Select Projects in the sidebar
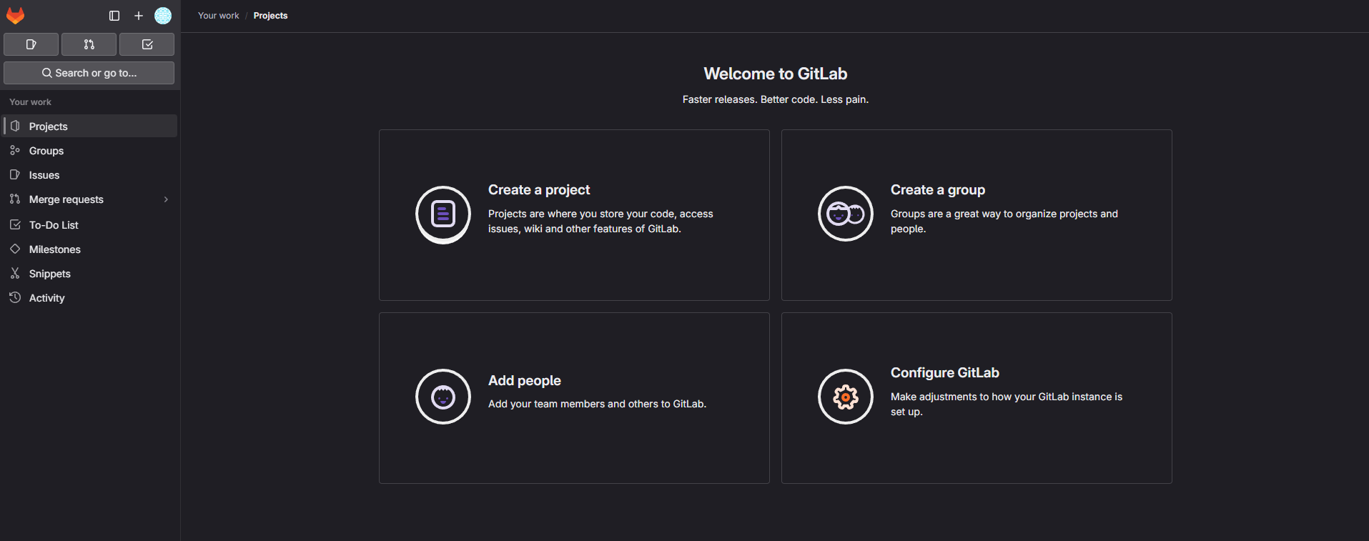Image resolution: width=1369 pixels, height=541 pixels. click(x=90, y=126)
